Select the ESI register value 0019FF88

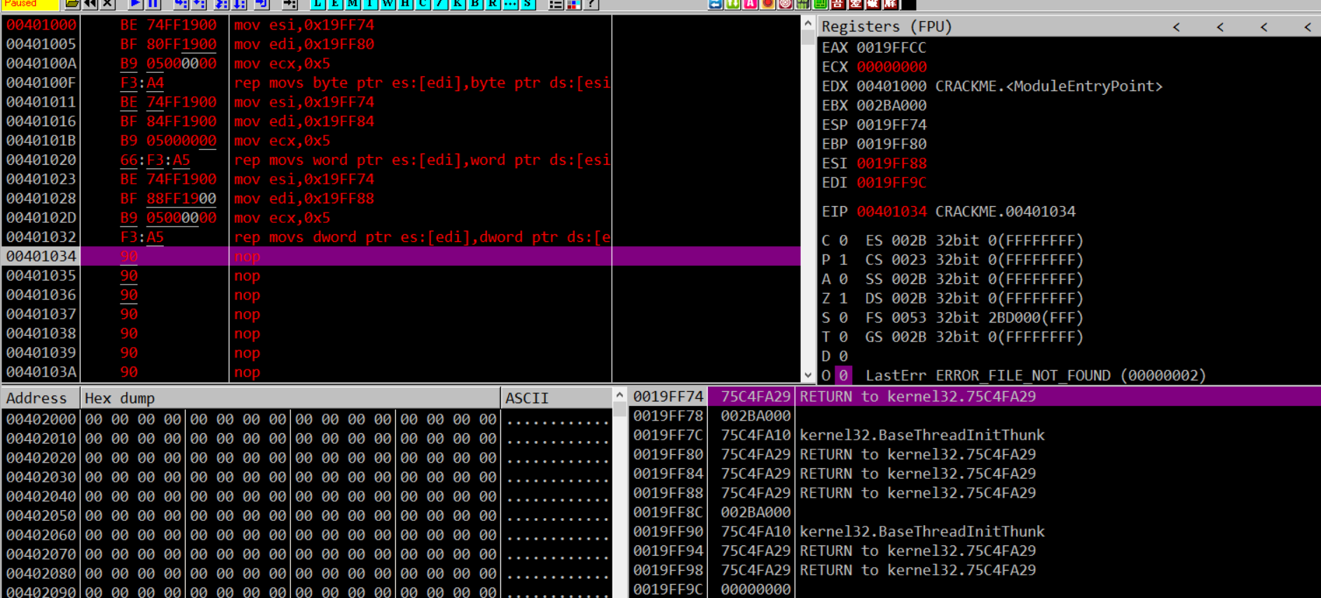point(891,163)
